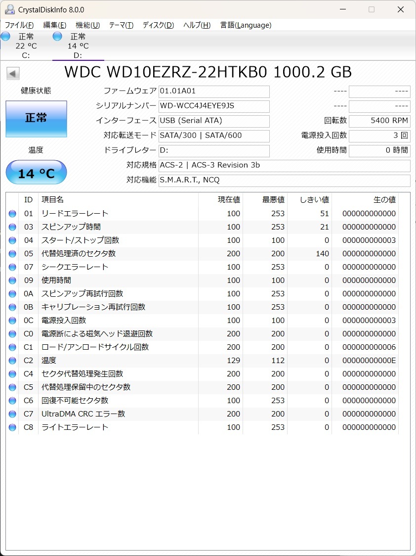Image resolution: width=416 pixels, height=556 pixels.
Task: Click the 5400 RPM rotation field
Action: coord(379,121)
